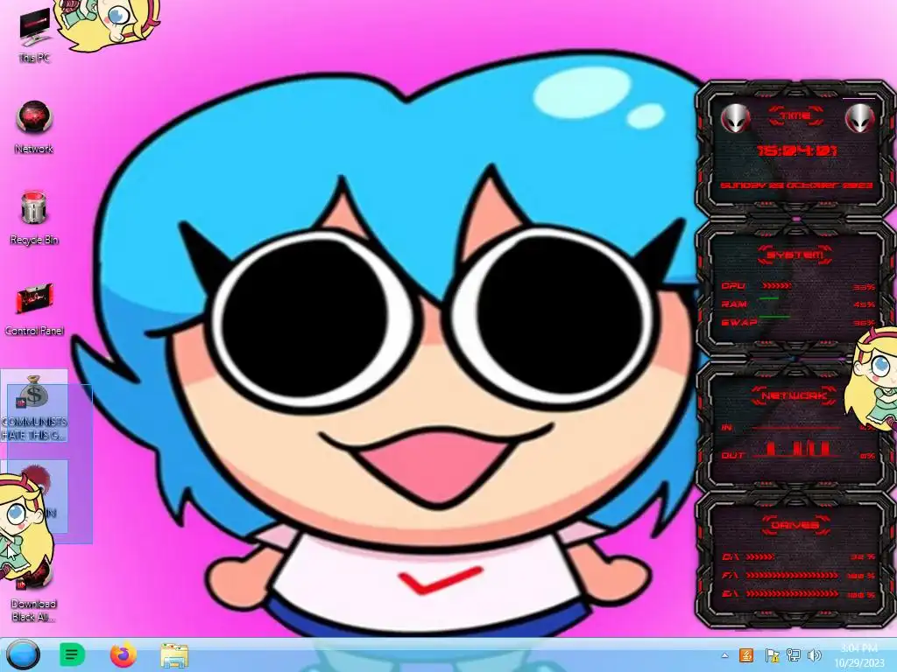Open the green app pinned on taskbar
Screen dimensions: 897x672
[72, 654]
